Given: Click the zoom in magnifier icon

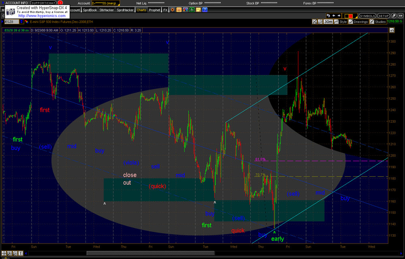Looking at the screenshot, I should 10,253.
